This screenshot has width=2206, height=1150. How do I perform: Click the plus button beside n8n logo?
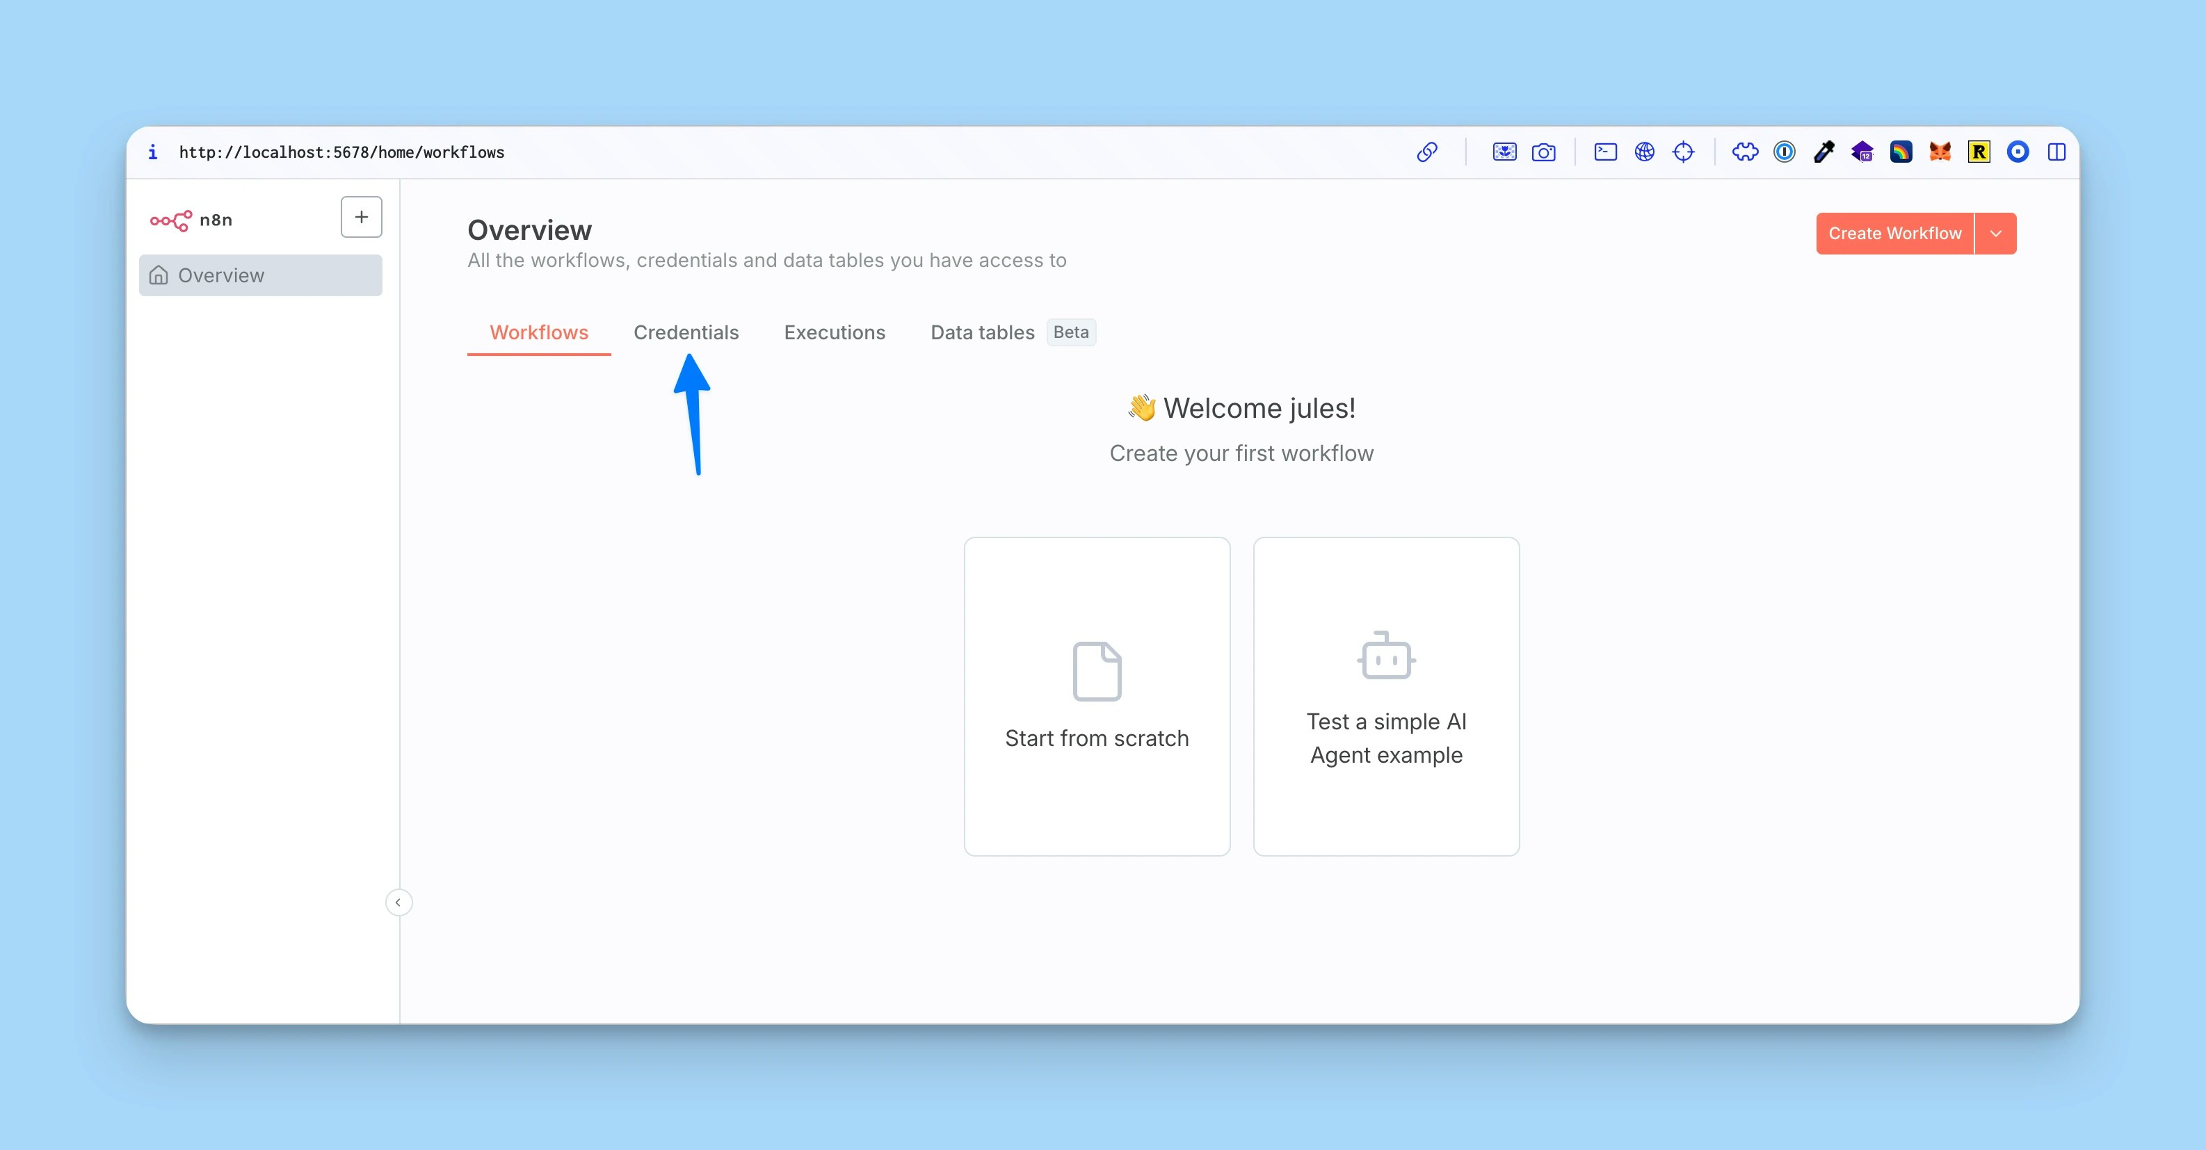[362, 218]
